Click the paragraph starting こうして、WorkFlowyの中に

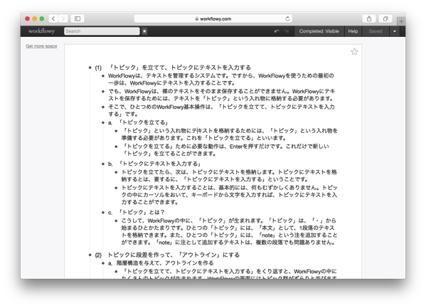coord(229,231)
